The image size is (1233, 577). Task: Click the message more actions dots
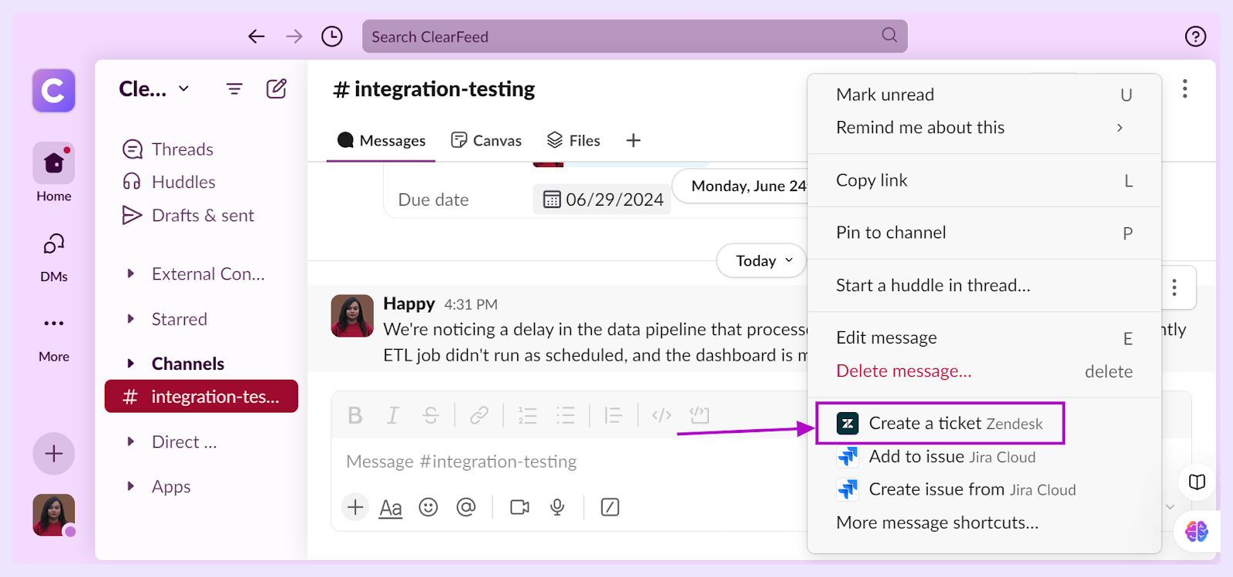tap(1174, 287)
